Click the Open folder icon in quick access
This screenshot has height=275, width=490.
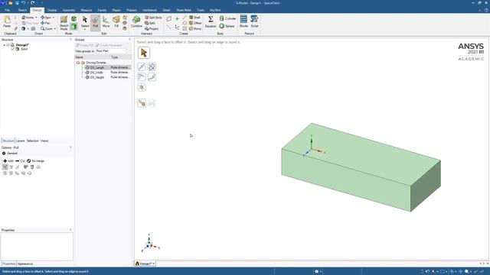(x=10, y=3)
